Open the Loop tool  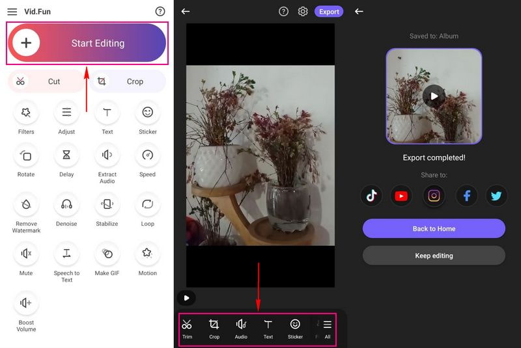(148, 210)
